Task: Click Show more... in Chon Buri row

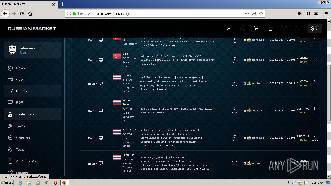Action: (201, 169)
